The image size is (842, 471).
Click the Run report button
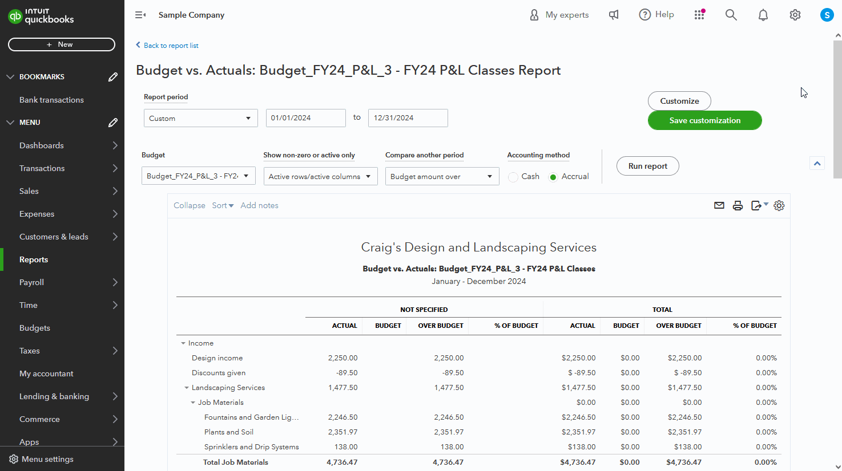point(647,166)
